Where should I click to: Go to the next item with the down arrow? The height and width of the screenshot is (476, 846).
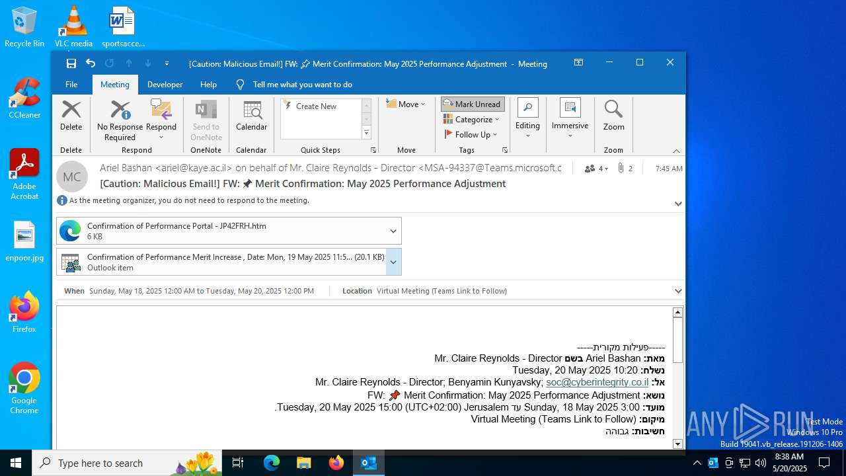(148, 63)
